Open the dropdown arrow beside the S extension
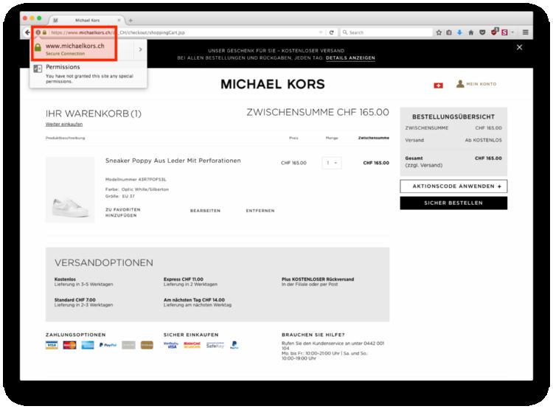This screenshot has width=553, height=409. tap(512, 32)
